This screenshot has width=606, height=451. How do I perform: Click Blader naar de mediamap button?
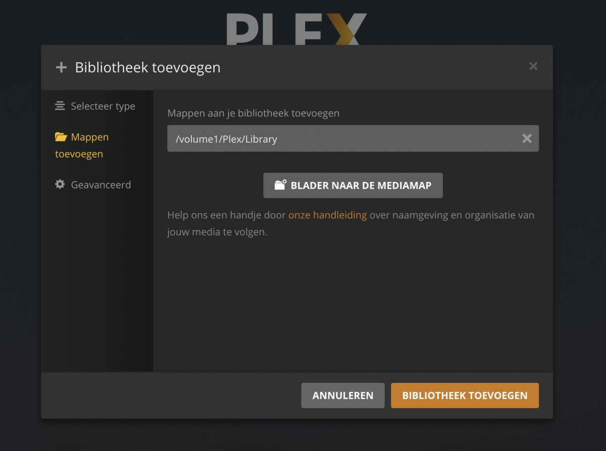pos(353,186)
